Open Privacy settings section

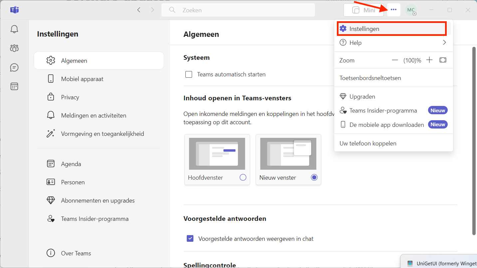click(x=70, y=97)
